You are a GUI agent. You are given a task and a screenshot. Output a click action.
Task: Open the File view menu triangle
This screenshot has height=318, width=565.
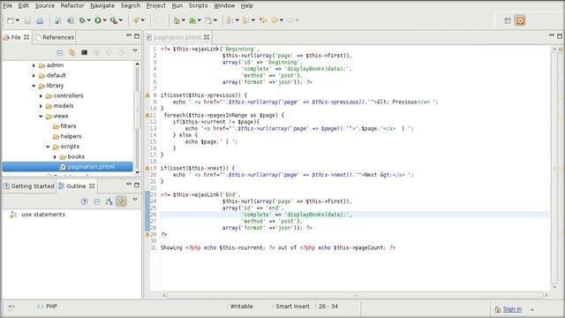pyautogui.click(x=135, y=51)
